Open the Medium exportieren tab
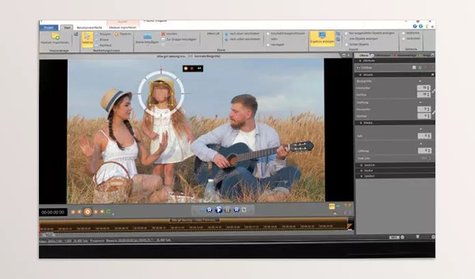The height and width of the screenshot is (279, 475). [122, 27]
